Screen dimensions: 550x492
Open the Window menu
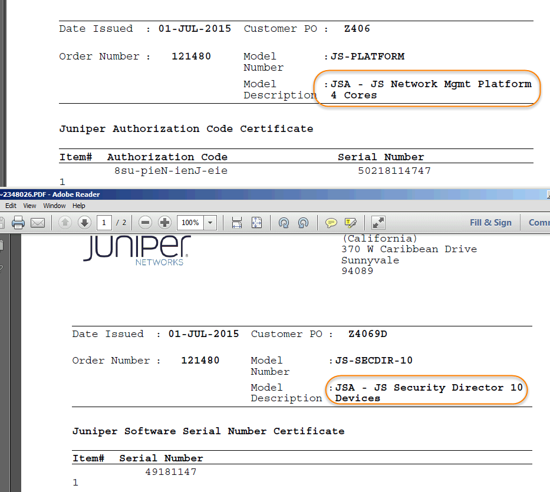click(54, 206)
